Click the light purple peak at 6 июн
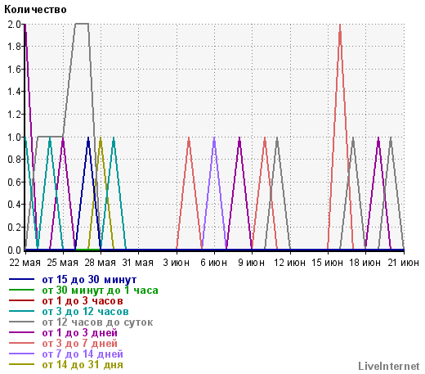The width and height of the screenshot is (425, 374). point(214,138)
